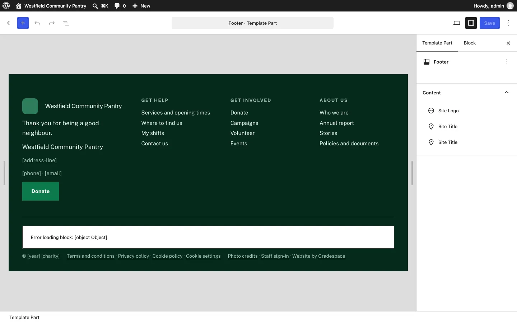Image resolution: width=517 pixels, height=323 pixels.
Task: Click the Terms and conditions link
Action: click(x=90, y=256)
